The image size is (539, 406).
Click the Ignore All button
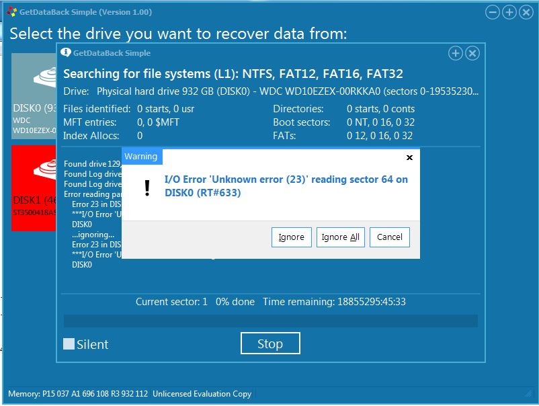(340, 237)
